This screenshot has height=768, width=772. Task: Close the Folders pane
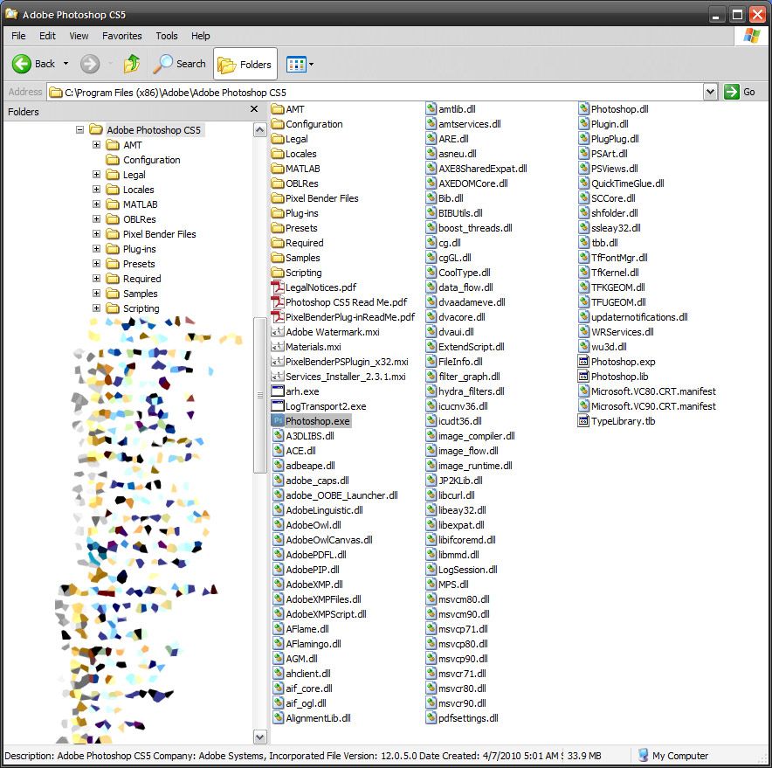click(x=254, y=109)
